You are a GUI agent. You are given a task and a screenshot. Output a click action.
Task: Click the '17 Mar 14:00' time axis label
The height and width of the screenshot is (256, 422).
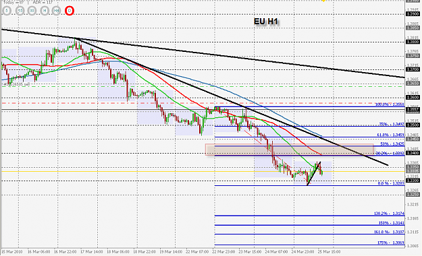92,252
